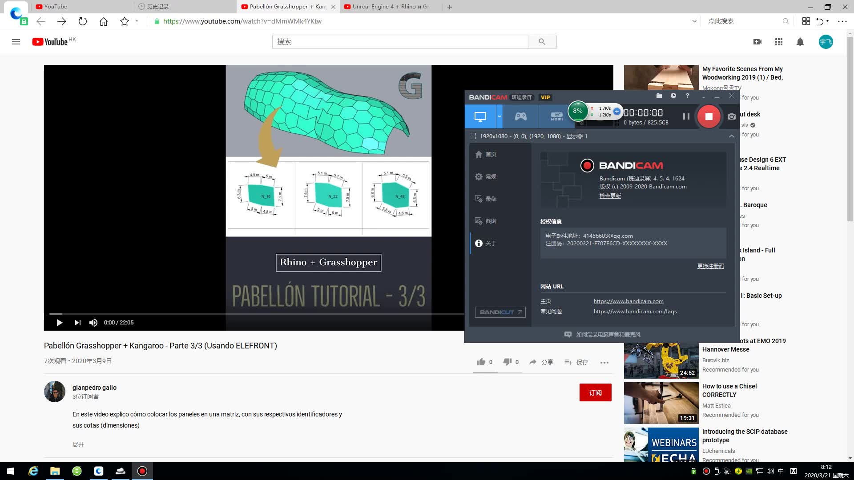Select Bandicam's HDMI device recording mode
The image size is (854, 480).
pos(556,116)
